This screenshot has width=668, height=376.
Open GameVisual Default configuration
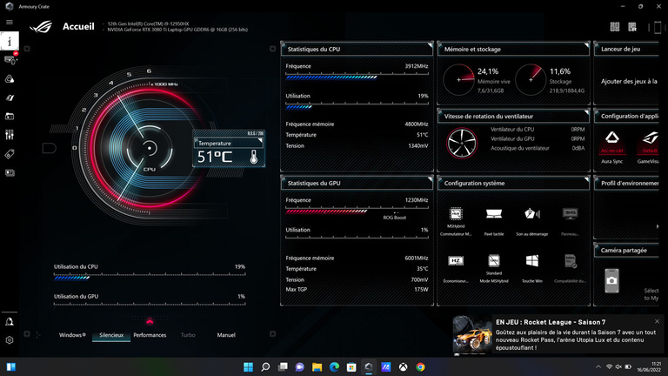pyautogui.click(x=650, y=147)
